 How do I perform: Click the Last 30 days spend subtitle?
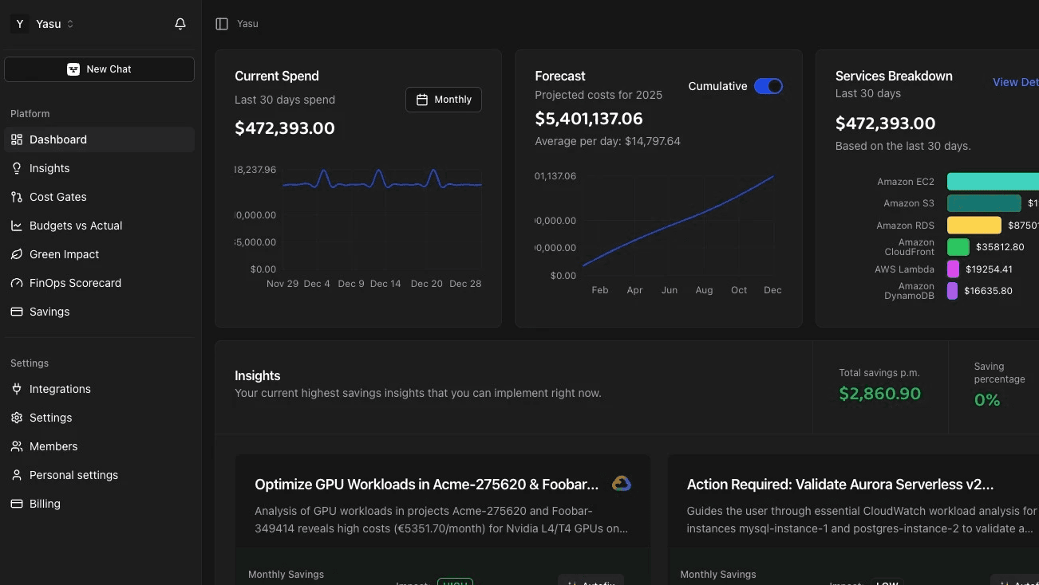click(x=285, y=100)
